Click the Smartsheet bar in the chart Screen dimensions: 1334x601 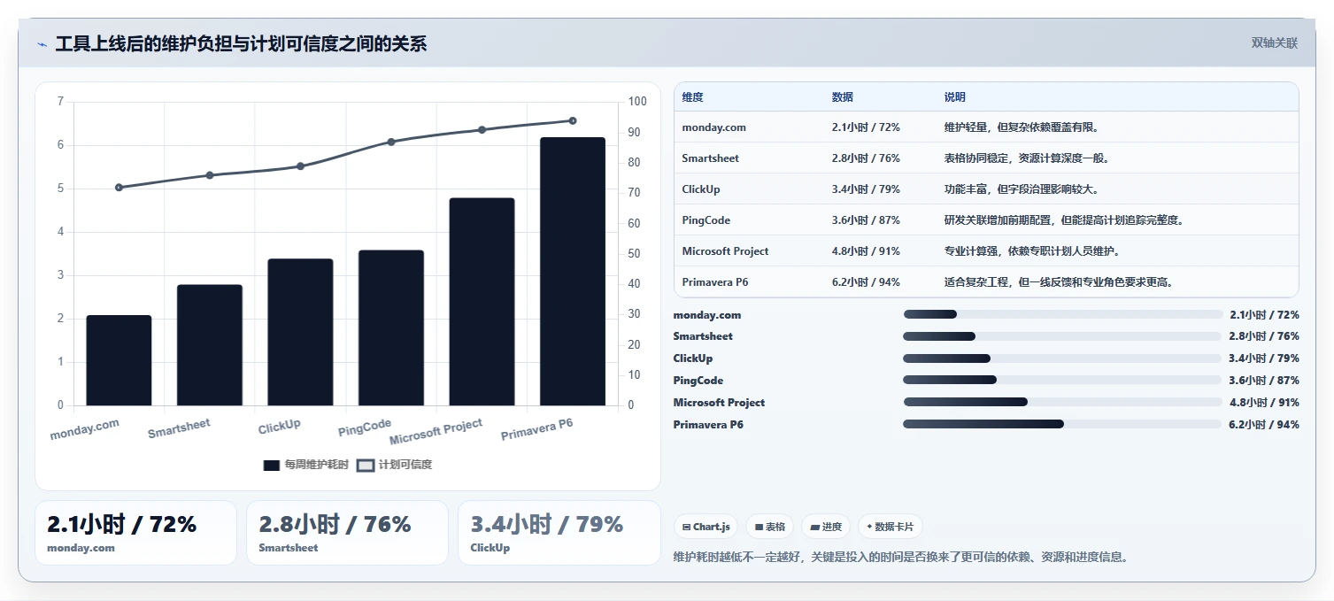click(x=210, y=345)
